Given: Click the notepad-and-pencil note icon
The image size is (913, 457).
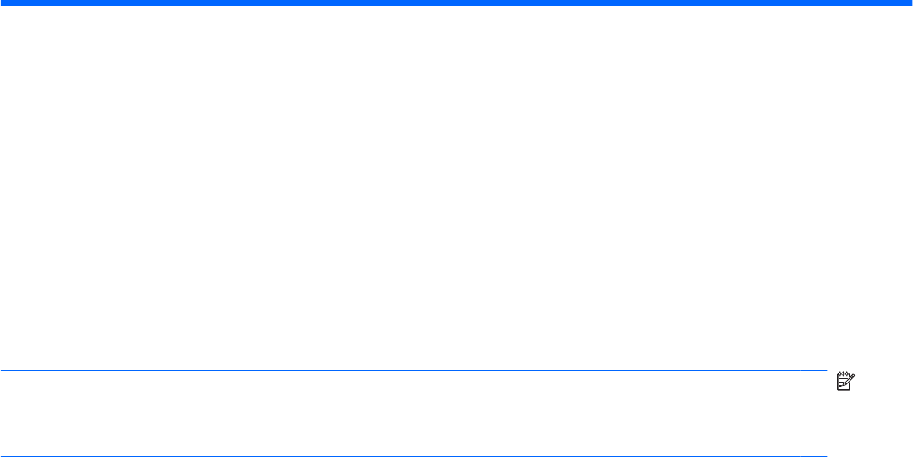Looking at the screenshot, I should (x=845, y=382).
